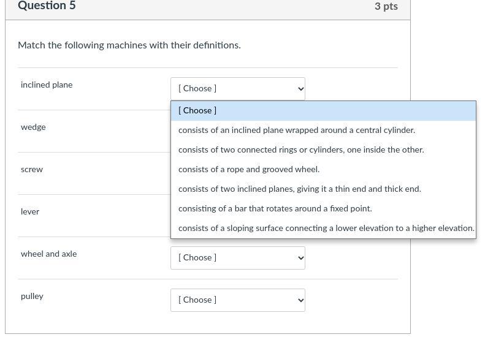Image resolution: width=504 pixels, height=337 pixels.
Task: Click the "wheel and axle" term label
Action: click(x=49, y=254)
